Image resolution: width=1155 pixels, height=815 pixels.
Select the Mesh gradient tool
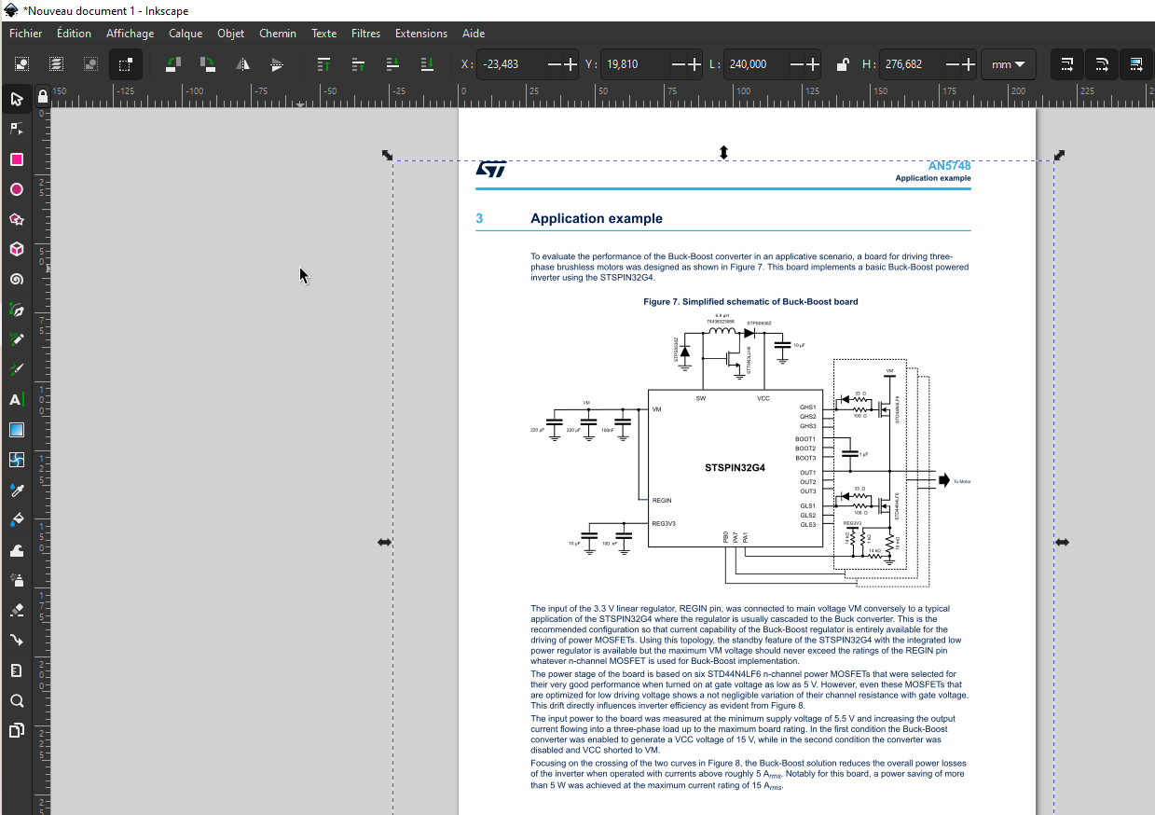[x=16, y=460]
